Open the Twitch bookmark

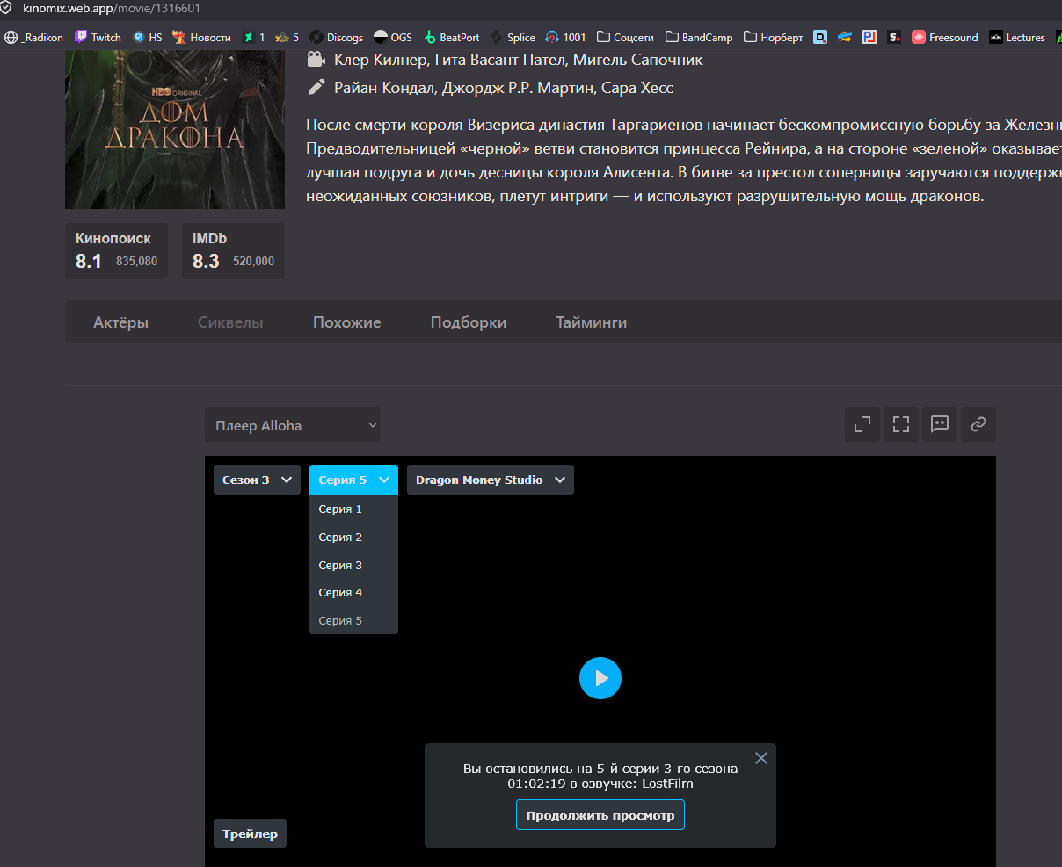click(x=98, y=37)
